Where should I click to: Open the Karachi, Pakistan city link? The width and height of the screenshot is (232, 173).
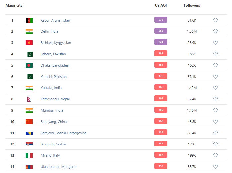pos(53,77)
